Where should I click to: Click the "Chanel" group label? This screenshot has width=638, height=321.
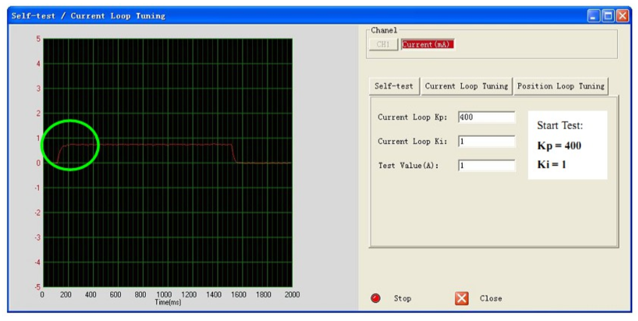[x=384, y=30]
